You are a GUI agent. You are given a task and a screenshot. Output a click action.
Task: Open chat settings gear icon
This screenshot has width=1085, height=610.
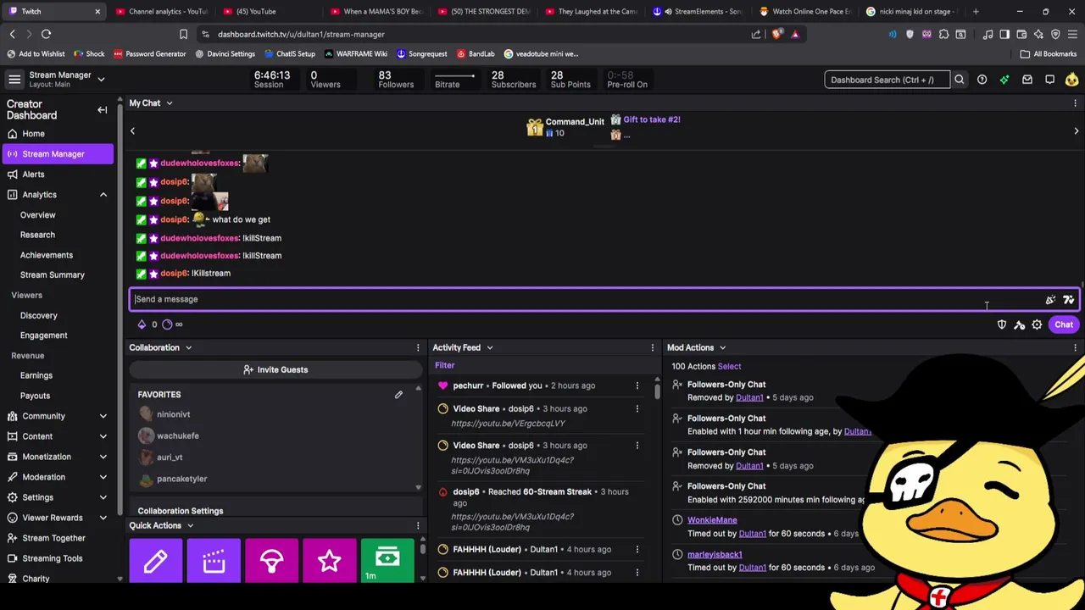(x=1037, y=324)
